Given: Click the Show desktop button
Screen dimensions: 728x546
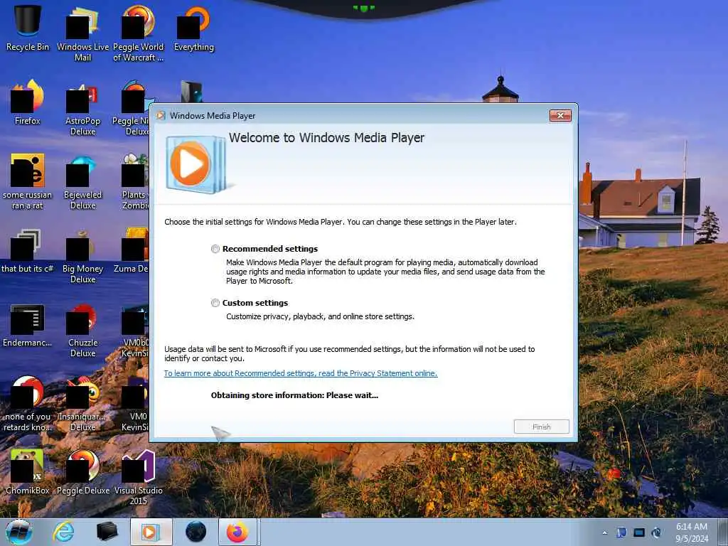Looking at the screenshot, I should pyautogui.click(x=723, y=532).
